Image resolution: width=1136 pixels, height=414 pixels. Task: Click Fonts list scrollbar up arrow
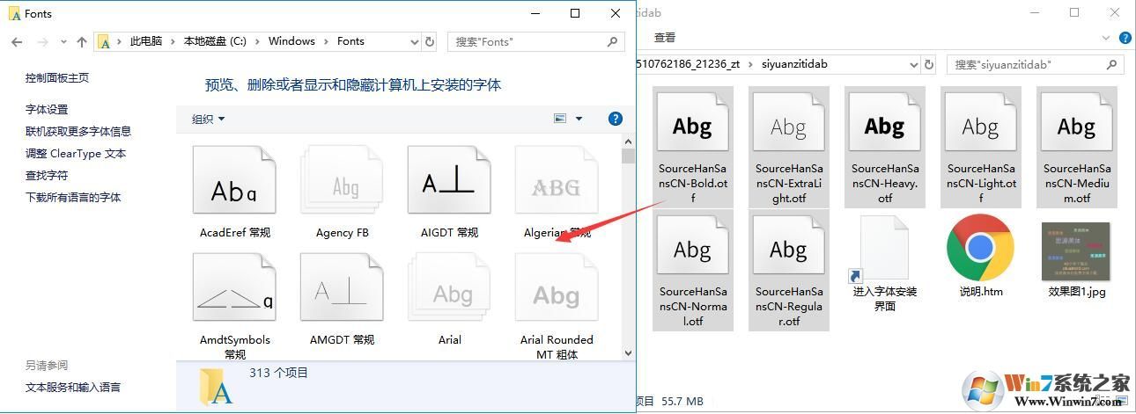628,142
